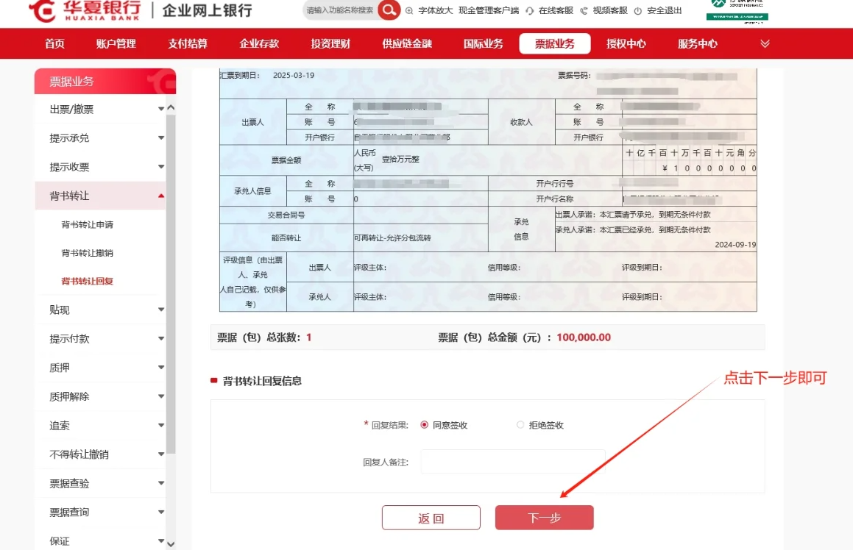Expand the 提示收票 menu arrow
Screen dimensions: 853x550
(161, 167)
